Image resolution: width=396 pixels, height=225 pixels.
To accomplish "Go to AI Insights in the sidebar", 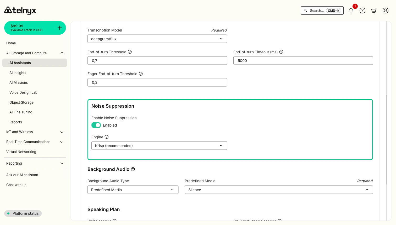I will (18, 73).
